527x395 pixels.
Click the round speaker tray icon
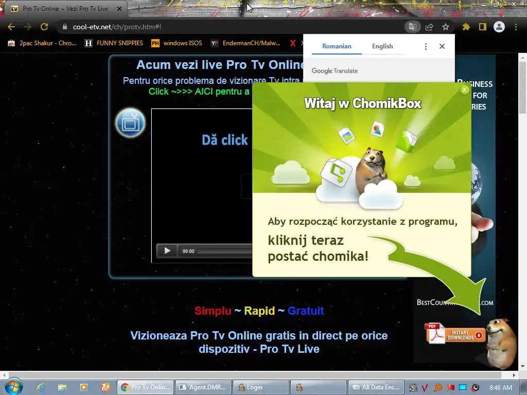475,388
